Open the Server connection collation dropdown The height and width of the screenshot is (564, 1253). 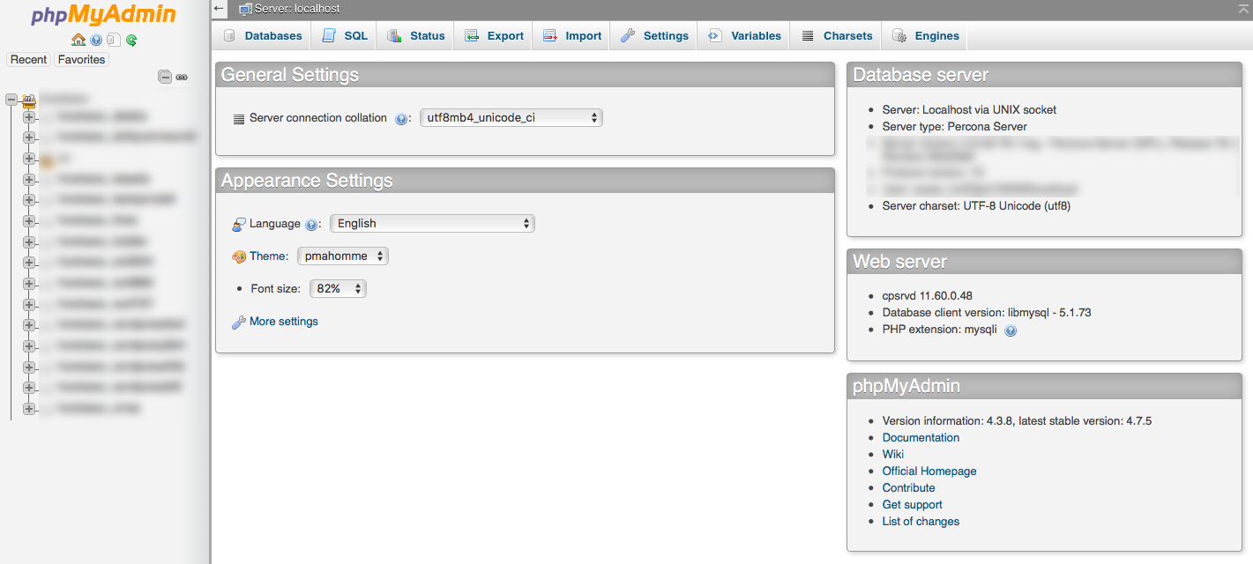[511, 117]
